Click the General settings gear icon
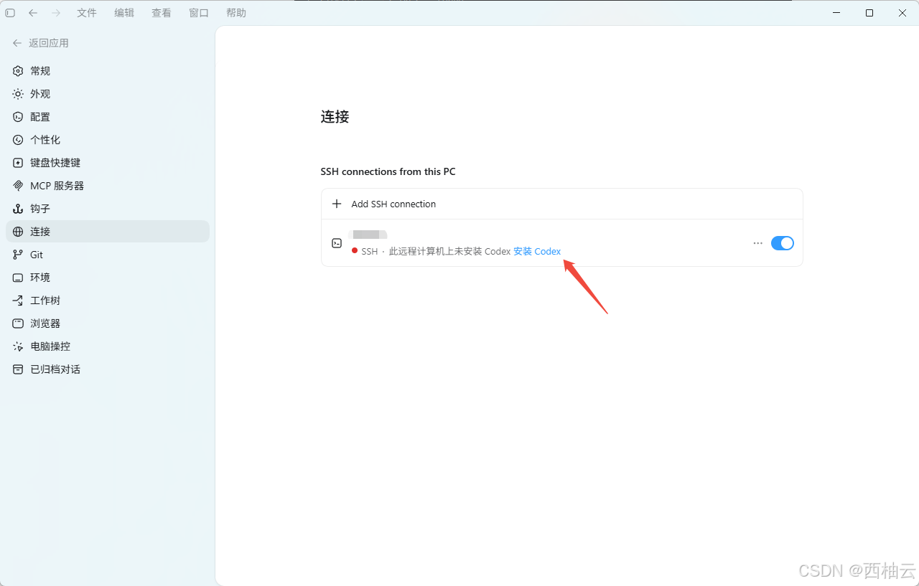919x586 pixels. click(x=18, y=71)
